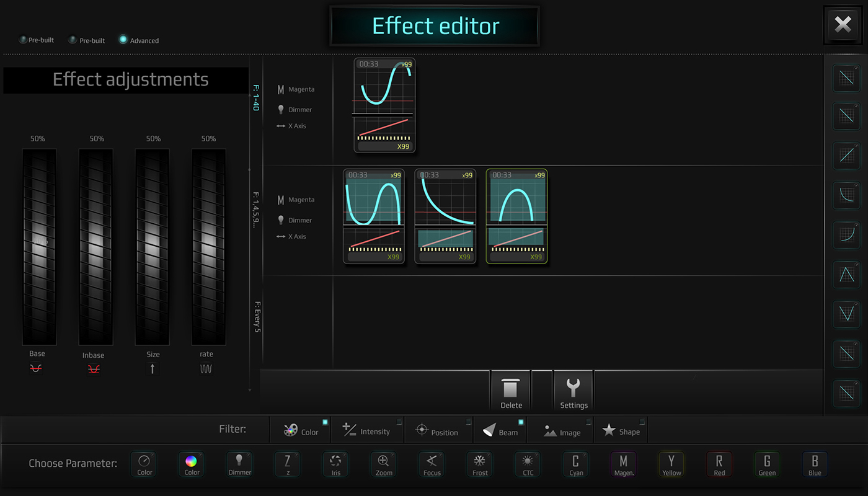Choose the Color dial parameter
This screenshot has width=868, height=496.
click(x=144, y=464)
